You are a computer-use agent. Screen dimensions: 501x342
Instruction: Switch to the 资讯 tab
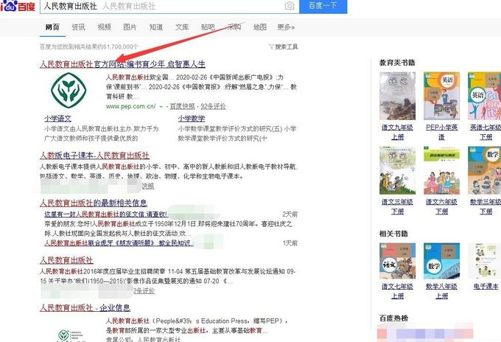(78, 27)
